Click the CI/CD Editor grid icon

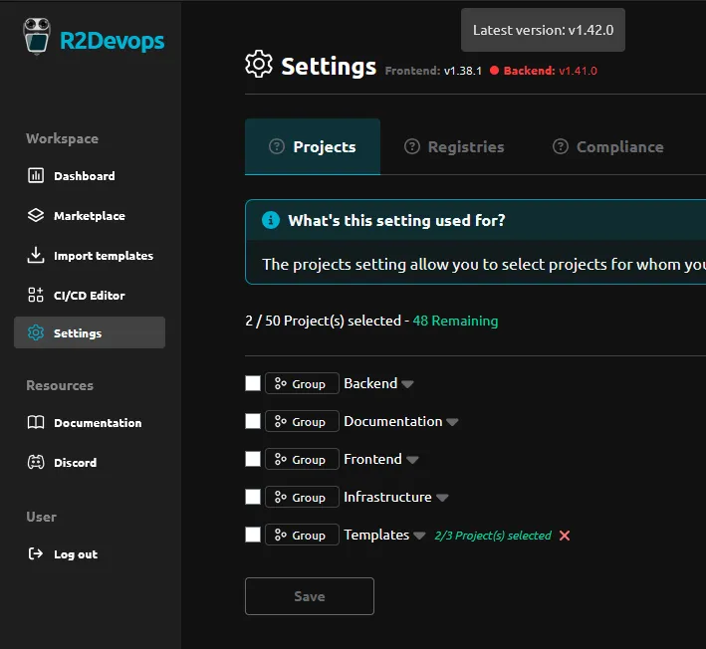click(36, 295)
